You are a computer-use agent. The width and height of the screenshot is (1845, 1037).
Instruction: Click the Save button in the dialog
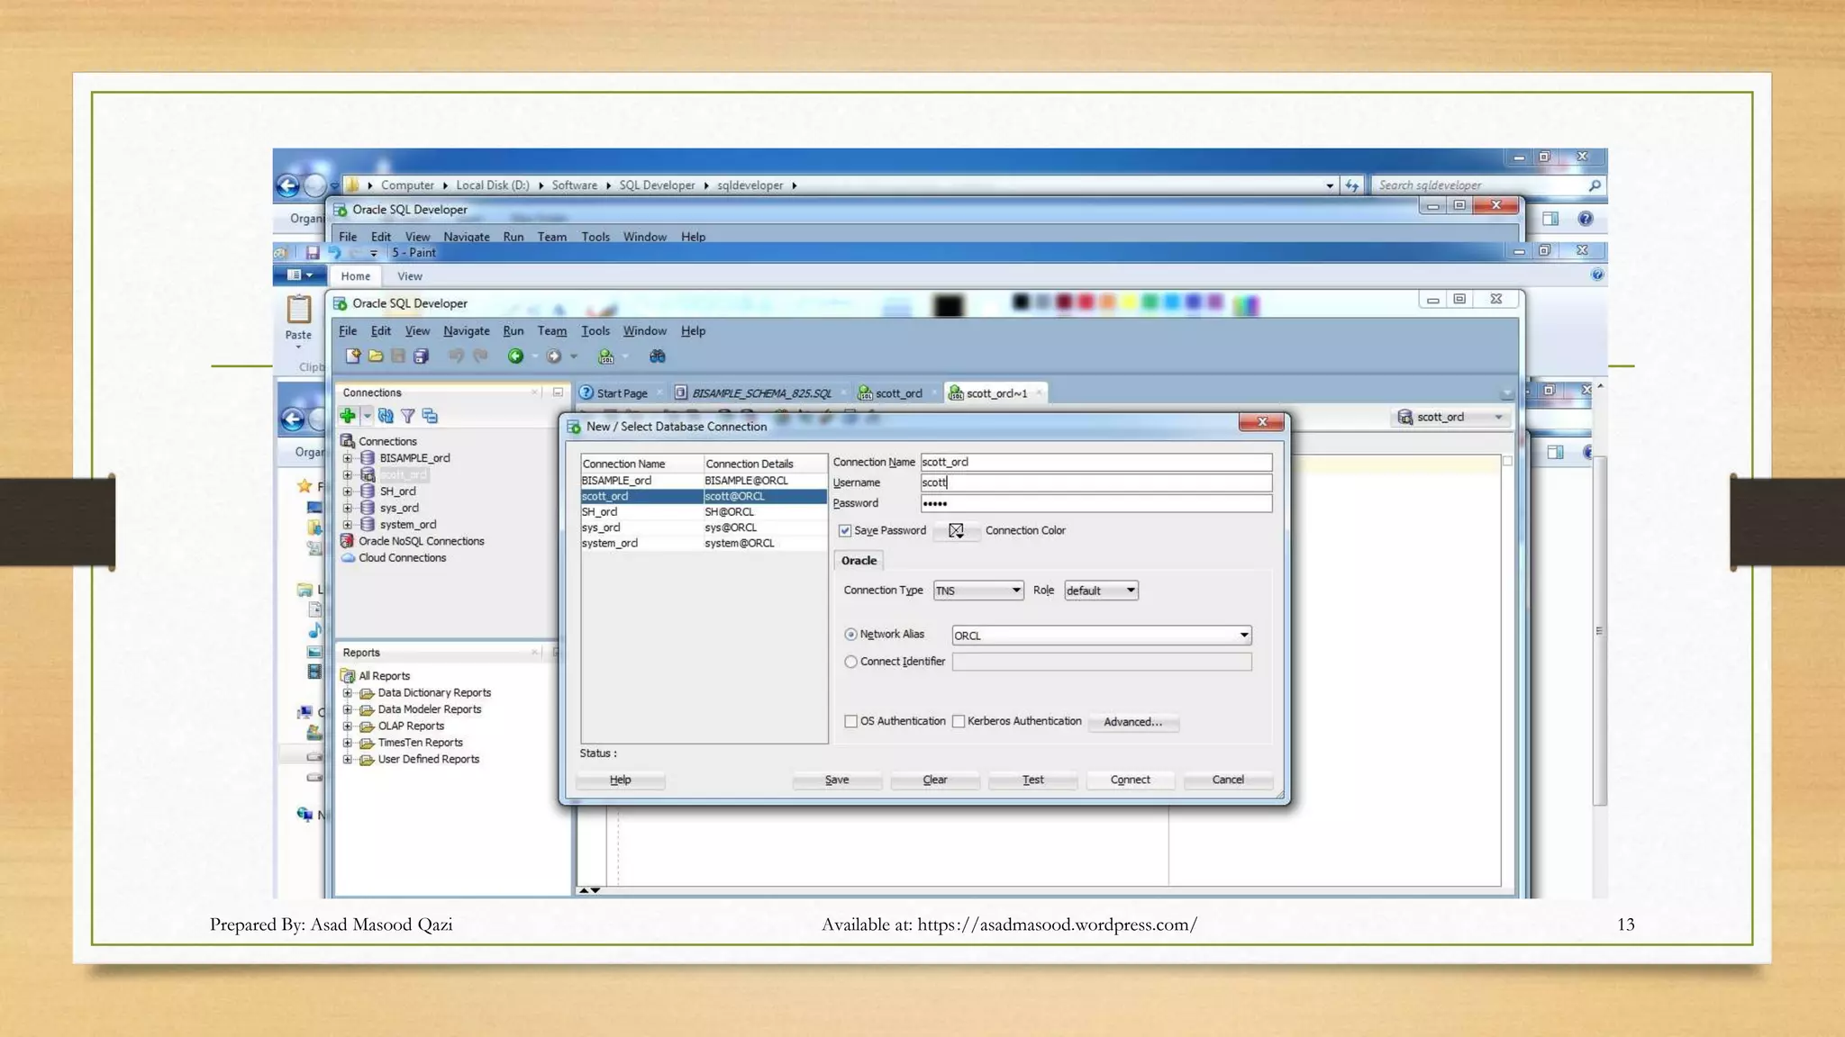pyautogui.click(x=837, y=780)
